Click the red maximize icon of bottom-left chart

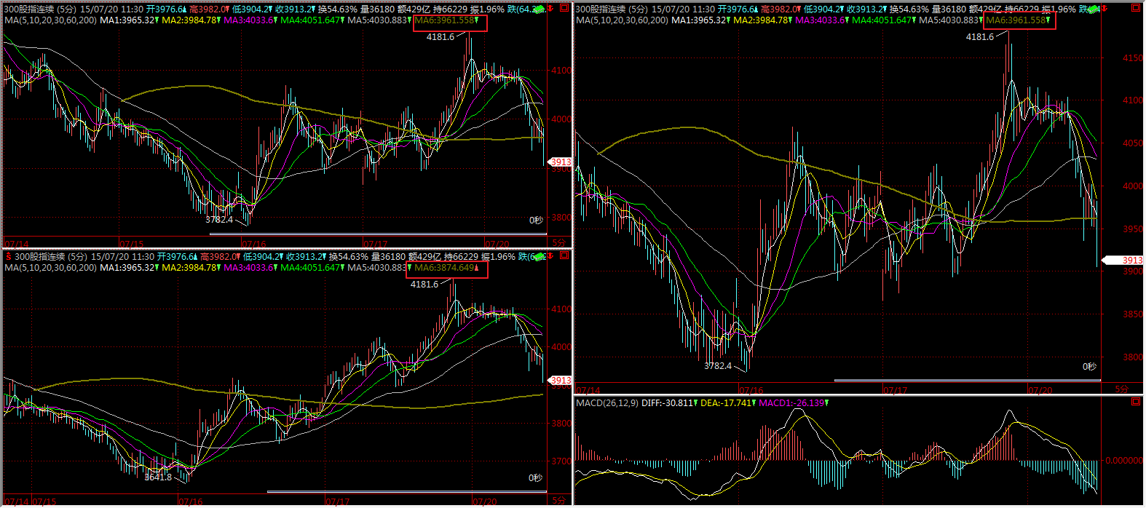click(x=565, y=256)
